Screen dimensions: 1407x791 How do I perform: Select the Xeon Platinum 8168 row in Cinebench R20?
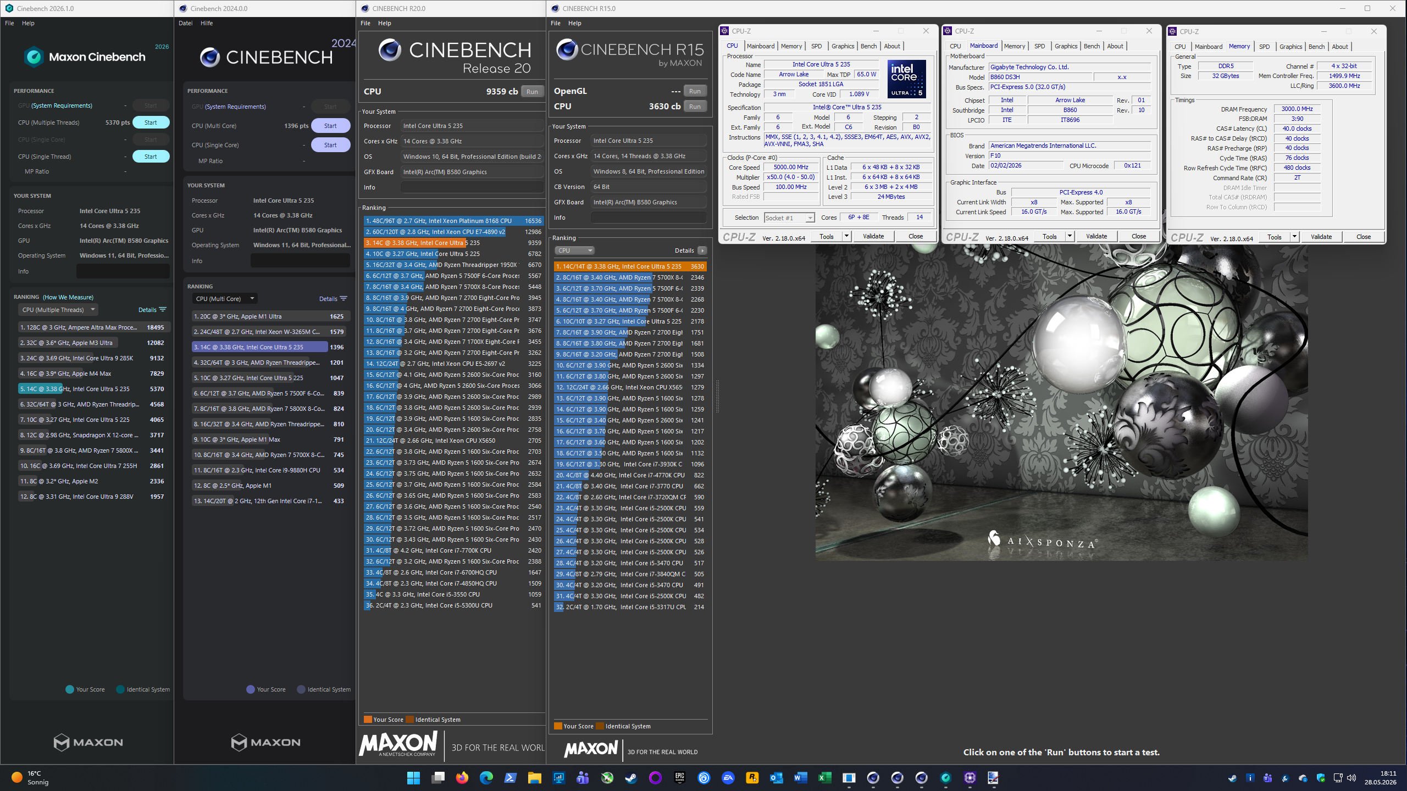(453, 221)
